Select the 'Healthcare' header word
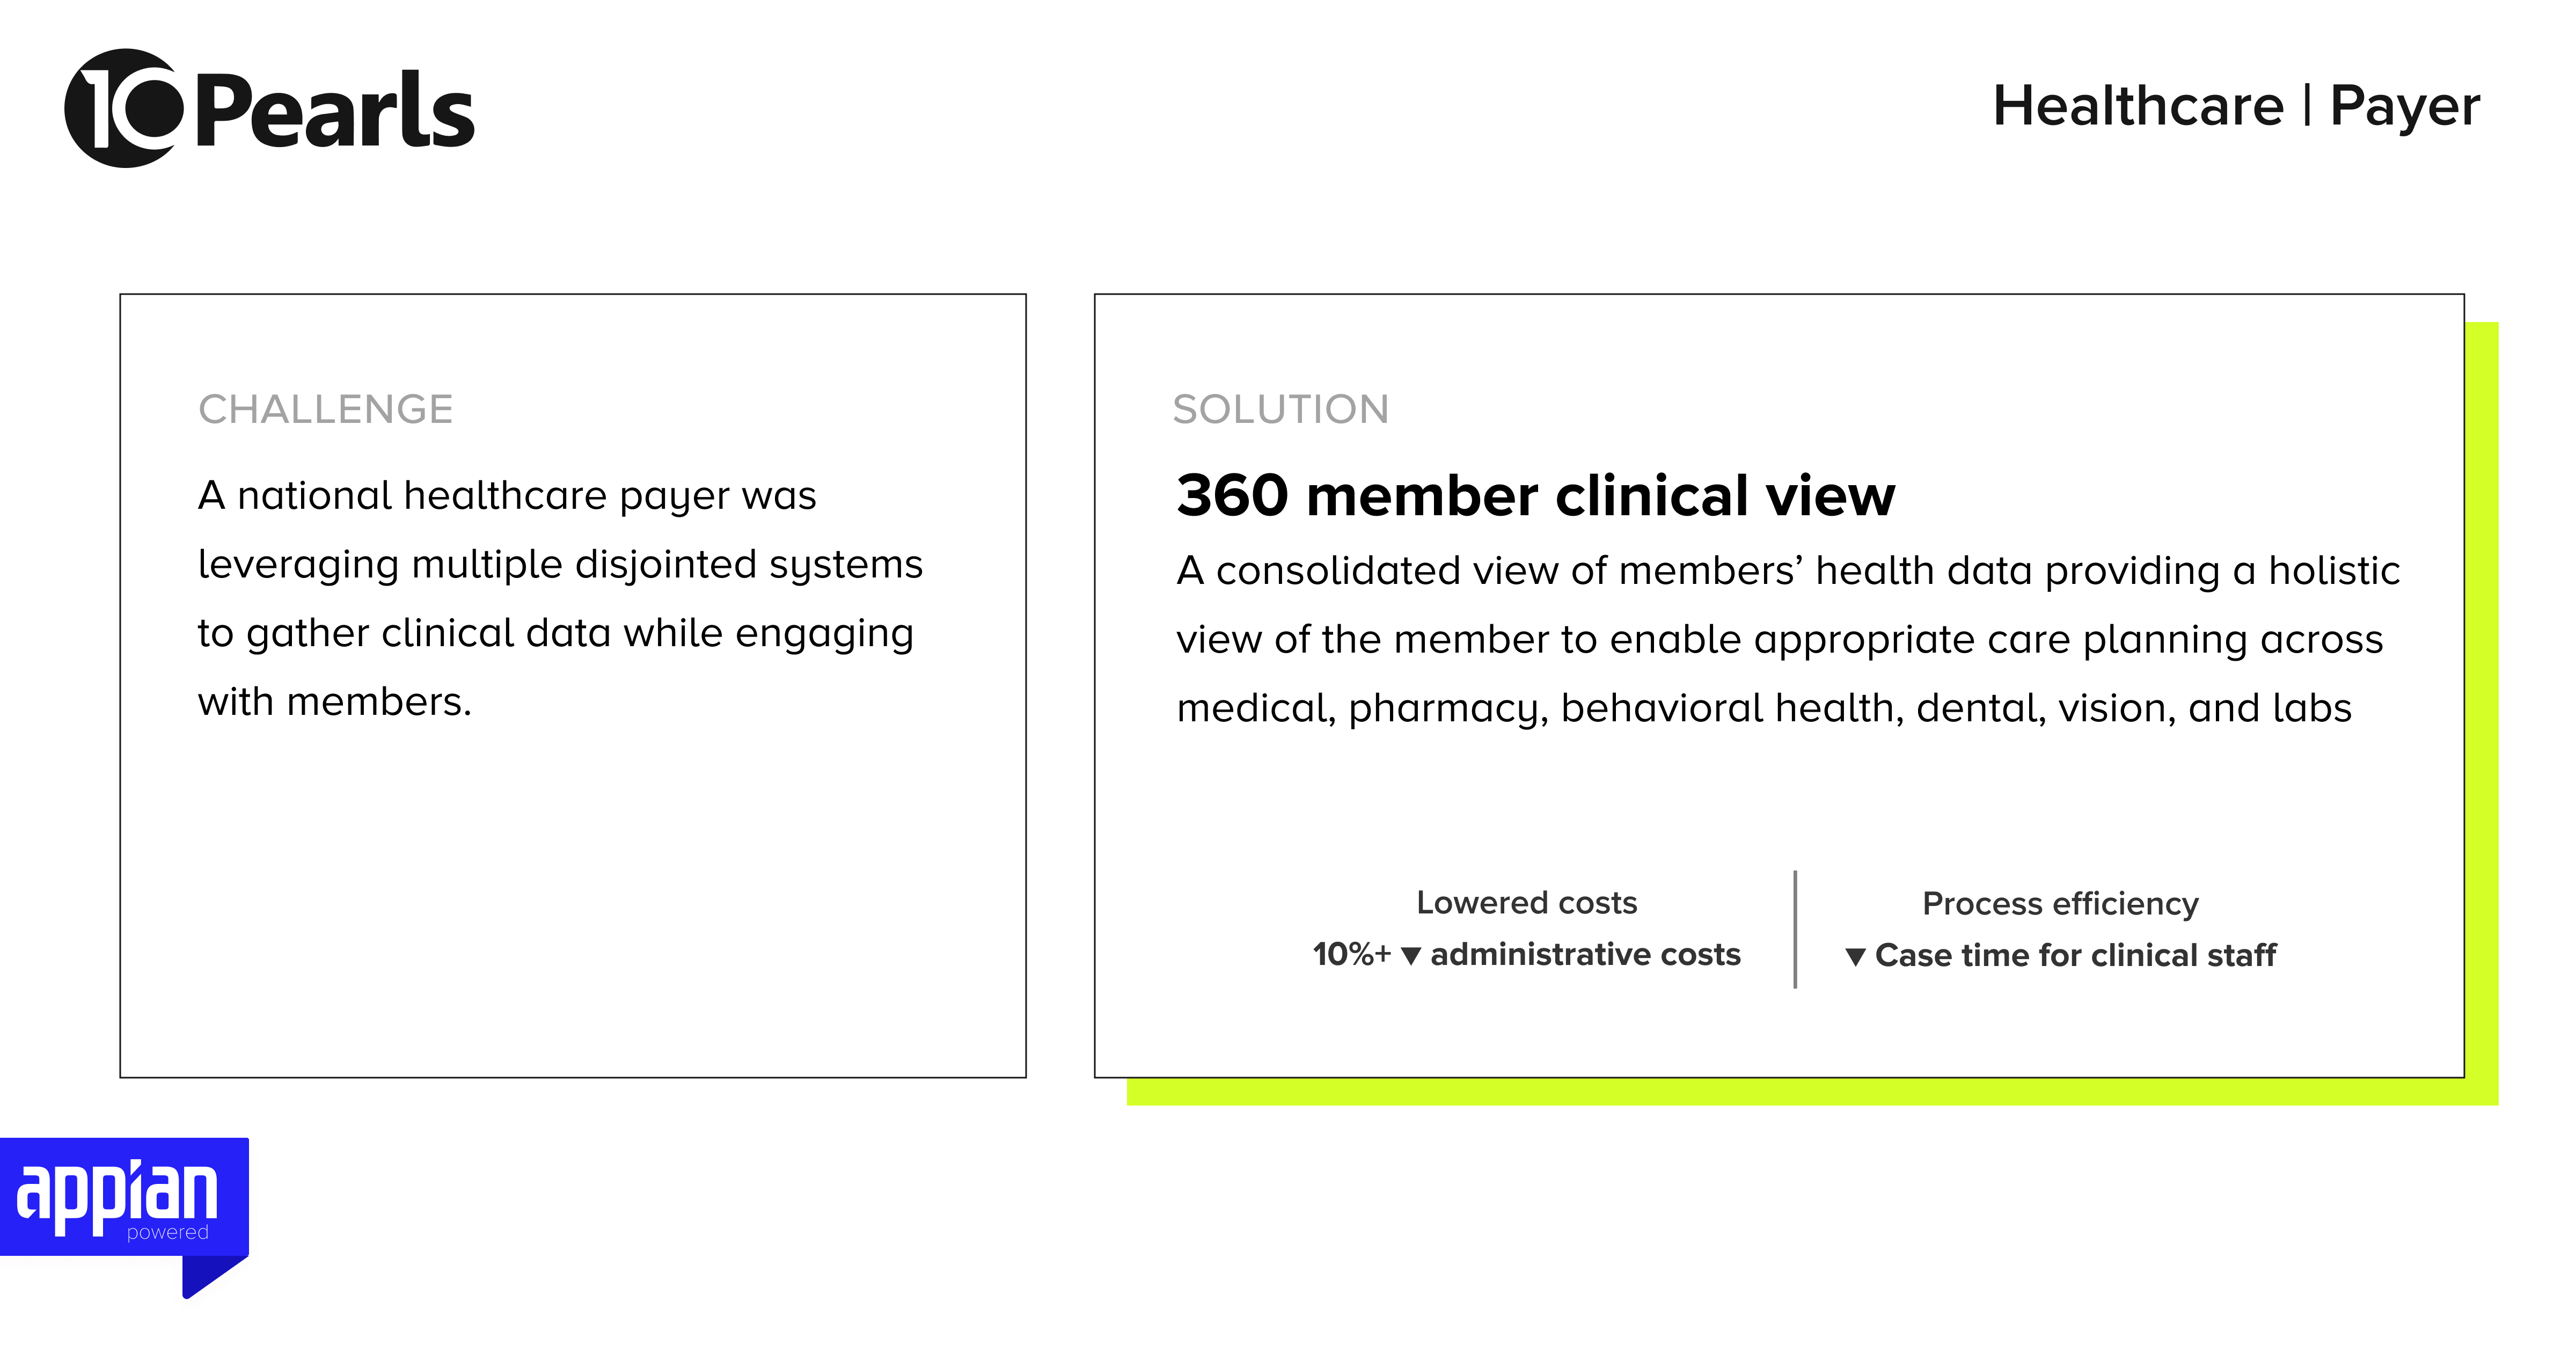2576x1346 pixels. pyautogui.click(x=2138, y=106)
